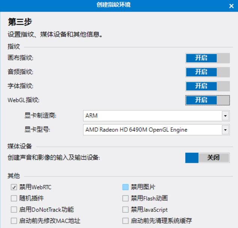Check the 禁用JavaScript checkbox

coord(126,210)
